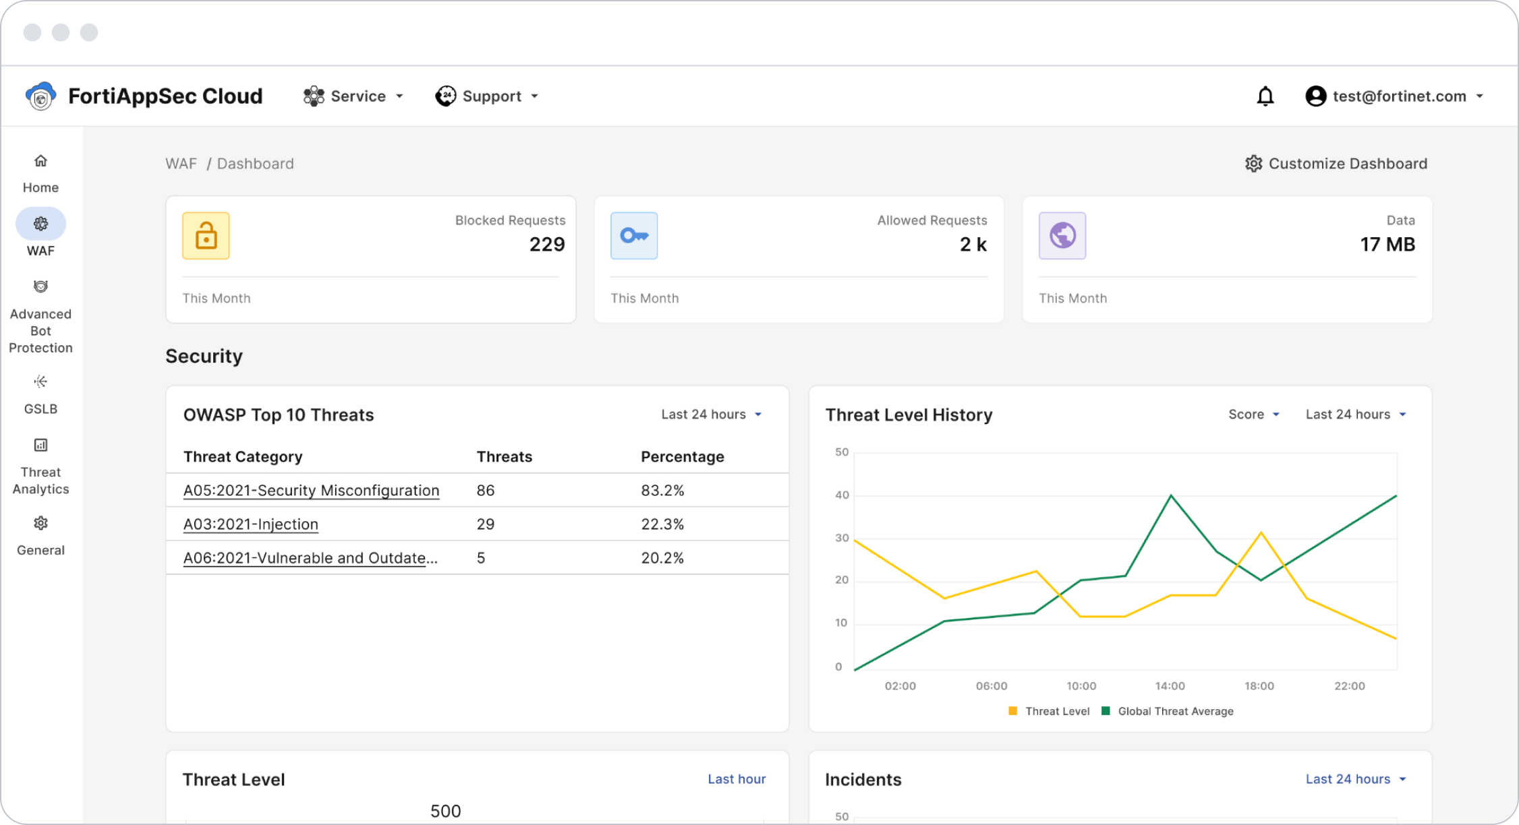
Task: Open General settings in sidebar
Action: coord(40,536)
